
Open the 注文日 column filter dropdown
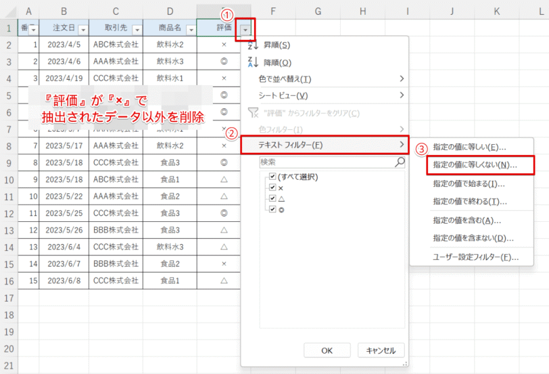[83, 30]
